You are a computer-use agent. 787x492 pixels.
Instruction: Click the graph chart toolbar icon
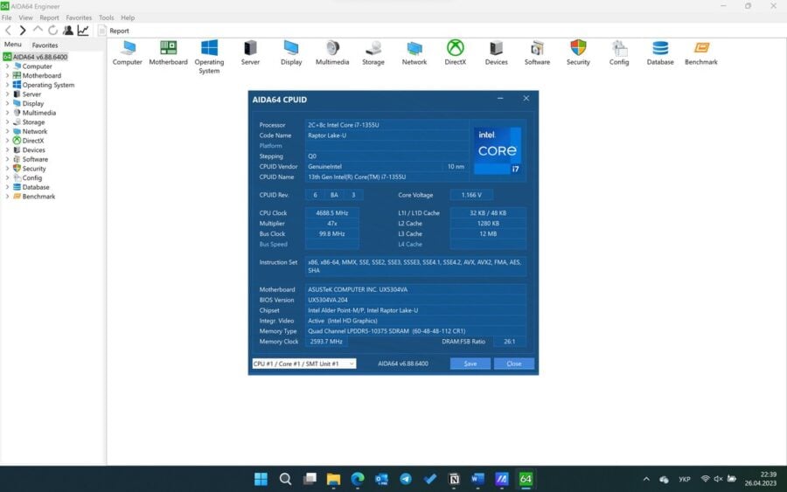click(x=83, y=31)
